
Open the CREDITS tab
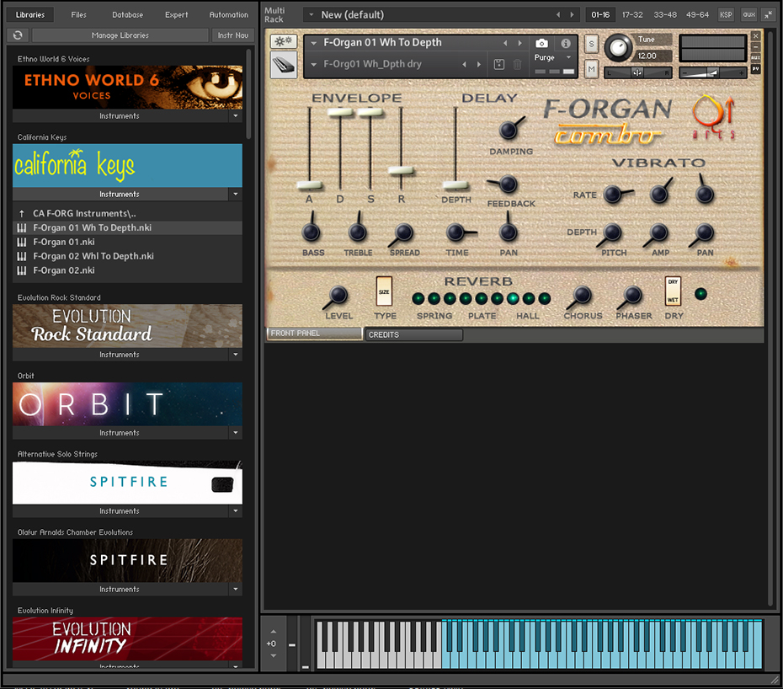(414, 334)
